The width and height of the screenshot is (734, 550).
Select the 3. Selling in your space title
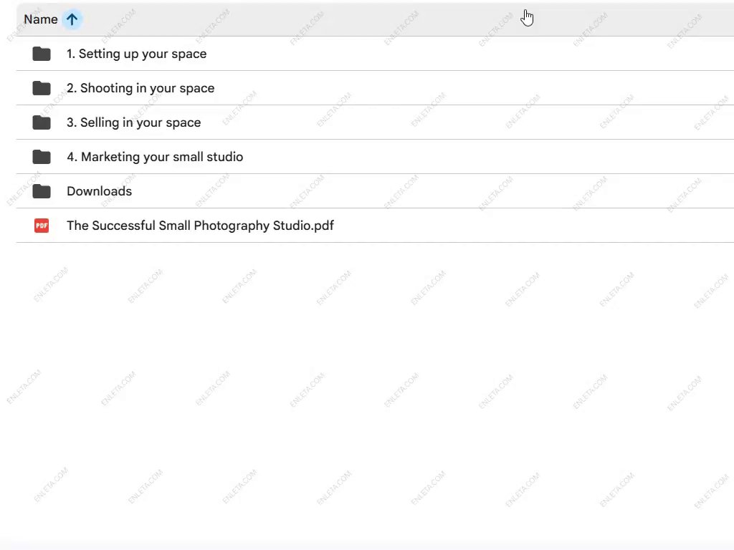pos(133,122)
